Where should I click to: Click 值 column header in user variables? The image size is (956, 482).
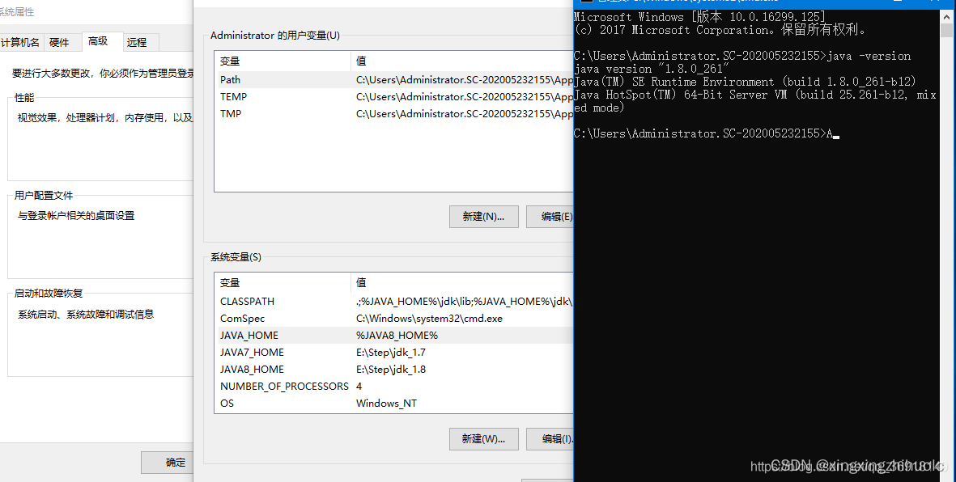coord(463,61)
